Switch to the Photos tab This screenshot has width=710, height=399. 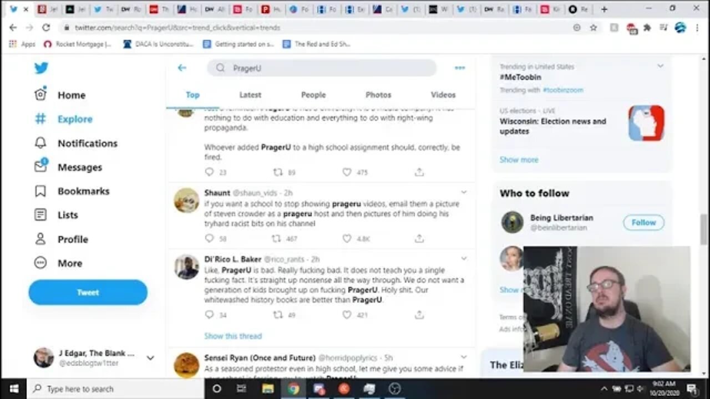coord(378,95)
